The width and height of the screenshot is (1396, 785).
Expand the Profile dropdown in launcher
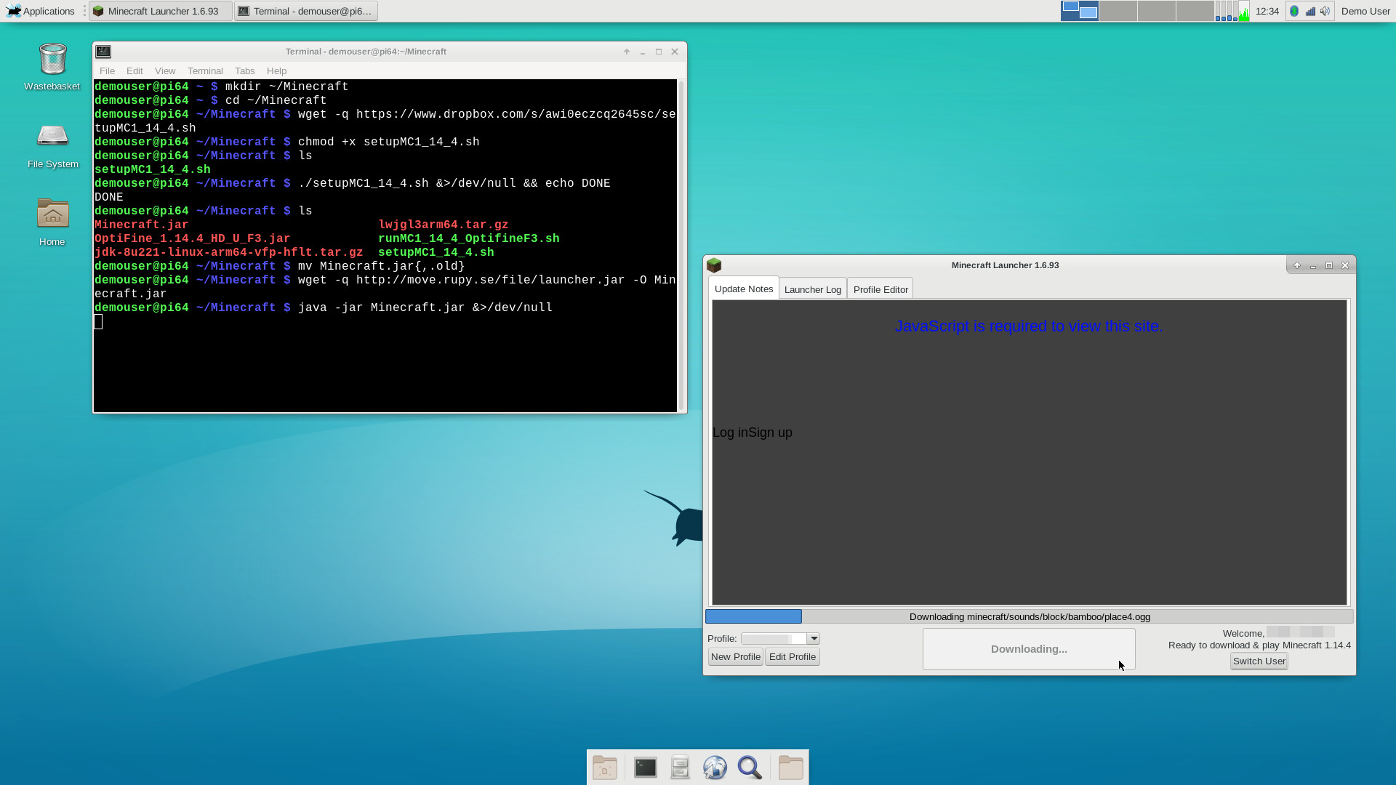coord(814,639)
